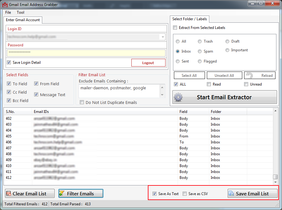
Task: Click Start Email Extractor button
Action: (x=225, y=97)
